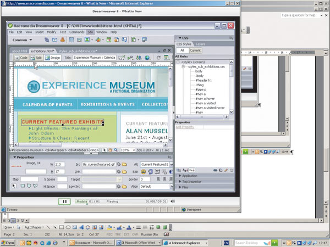This screenshot has width=330, height=247.
Task: Toggle CSS panel to Current mode
Action: pos(195,50)
